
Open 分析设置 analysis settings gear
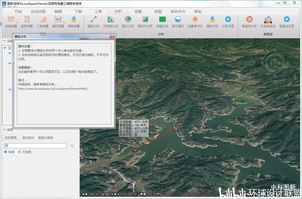tap(228, 19)
